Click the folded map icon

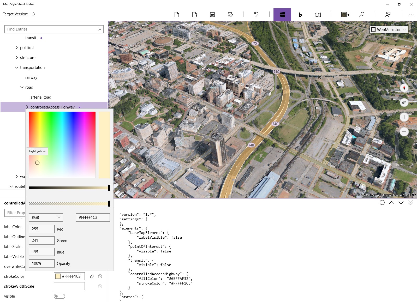[318, 15]
